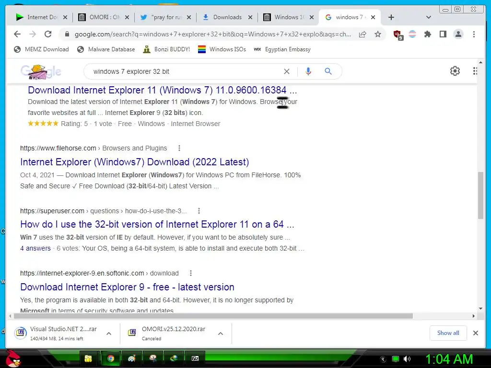Open Chrome's three-dot menu
Image resolution: width=491 pixels, height=368 pixels.
coord(474,34)
